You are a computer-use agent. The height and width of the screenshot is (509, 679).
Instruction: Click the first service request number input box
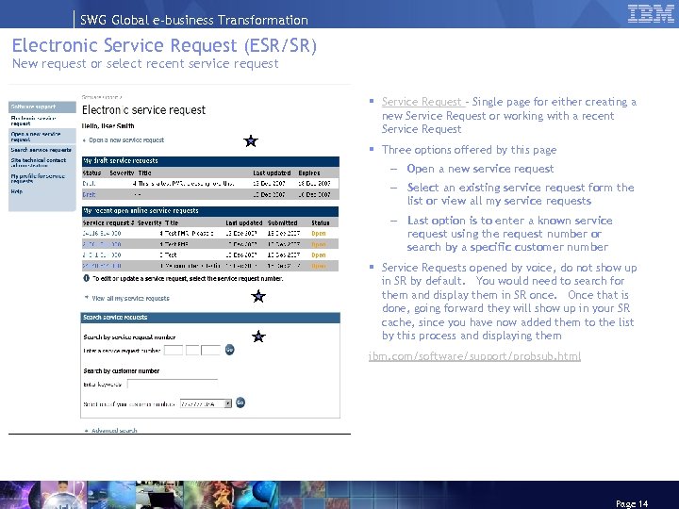pos(174,350)
